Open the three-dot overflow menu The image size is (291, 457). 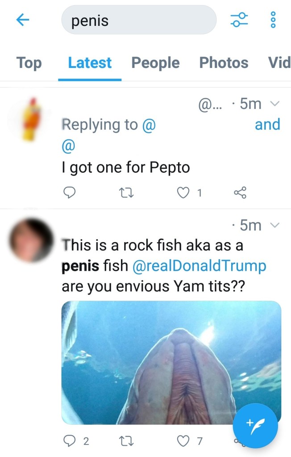(273, 20)
